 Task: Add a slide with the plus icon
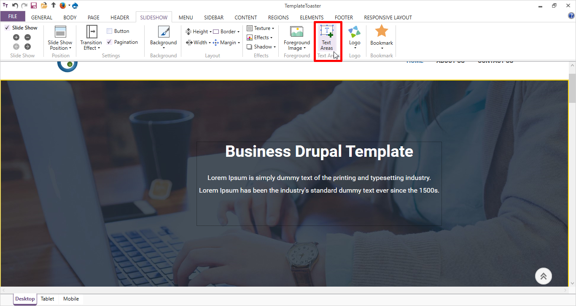click(x=16, y=38)
